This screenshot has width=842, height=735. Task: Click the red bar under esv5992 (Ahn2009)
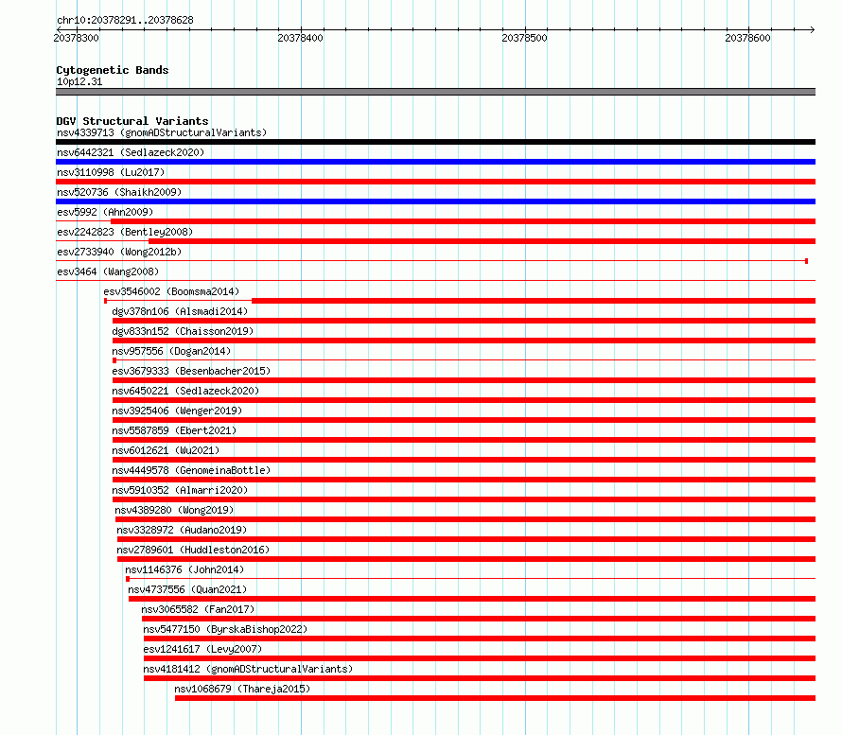pos(463,221)
